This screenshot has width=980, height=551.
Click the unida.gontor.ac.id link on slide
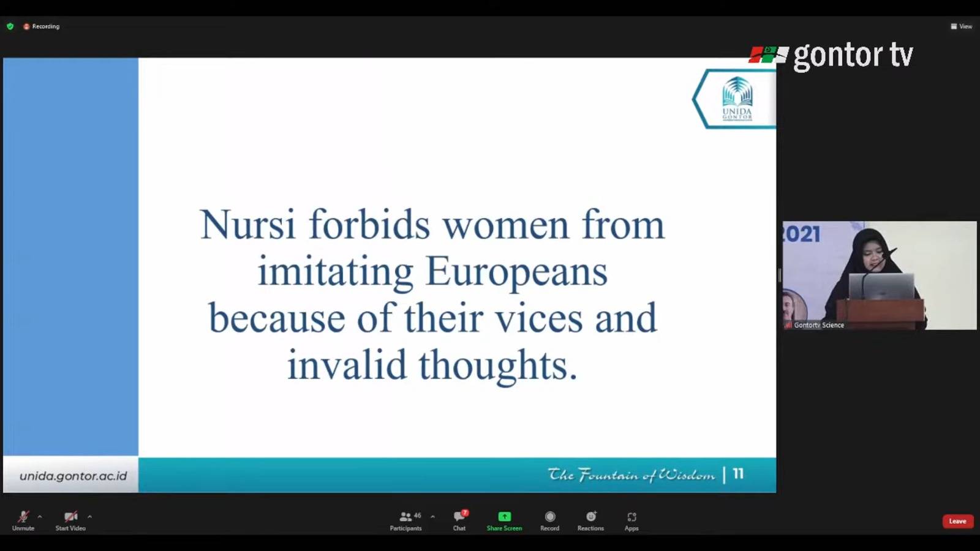(73, 476)
